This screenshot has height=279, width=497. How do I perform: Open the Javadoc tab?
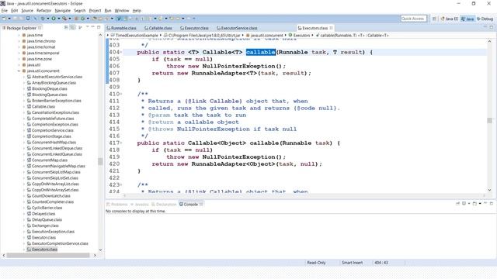140,205
